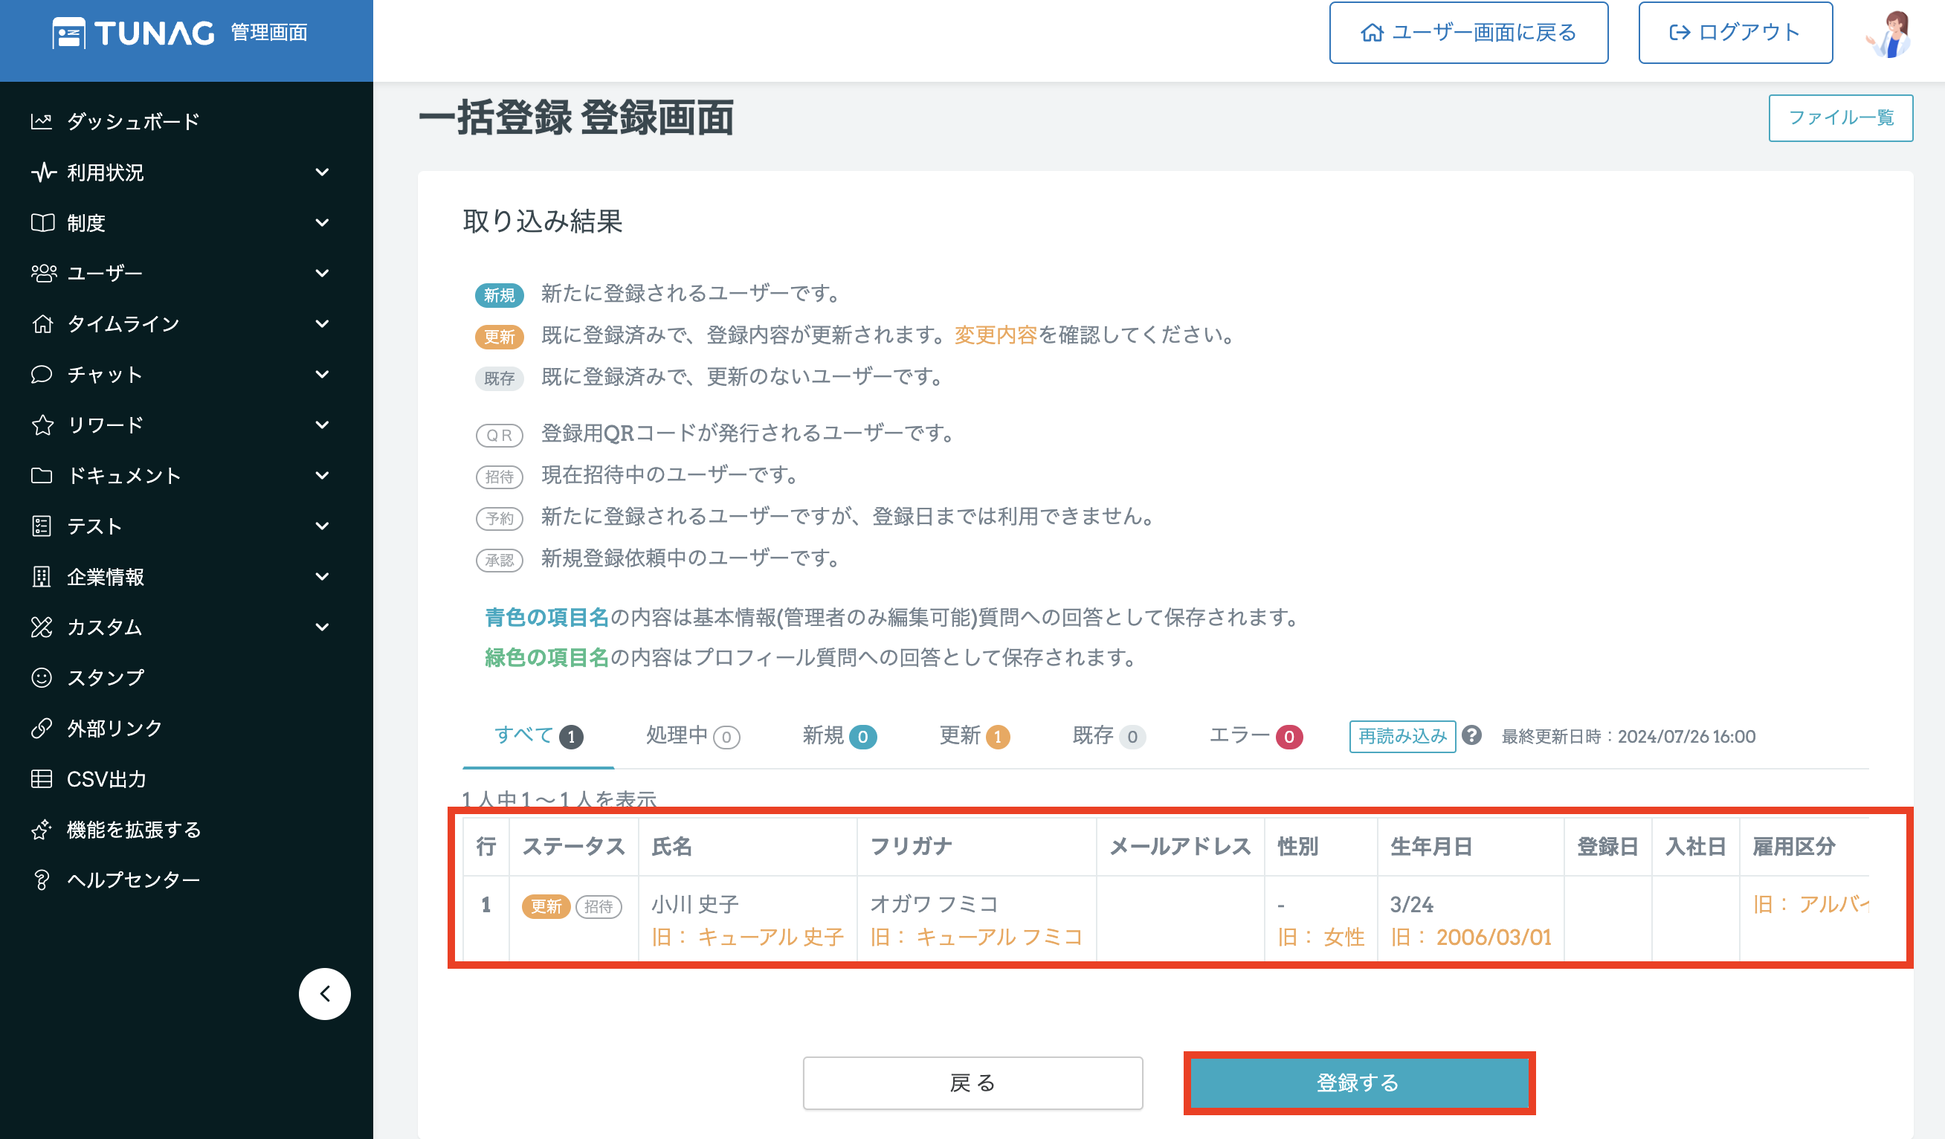Click the テスト checklist icon
Viewport: 1945px width, 1139px height.
(42, 526)
